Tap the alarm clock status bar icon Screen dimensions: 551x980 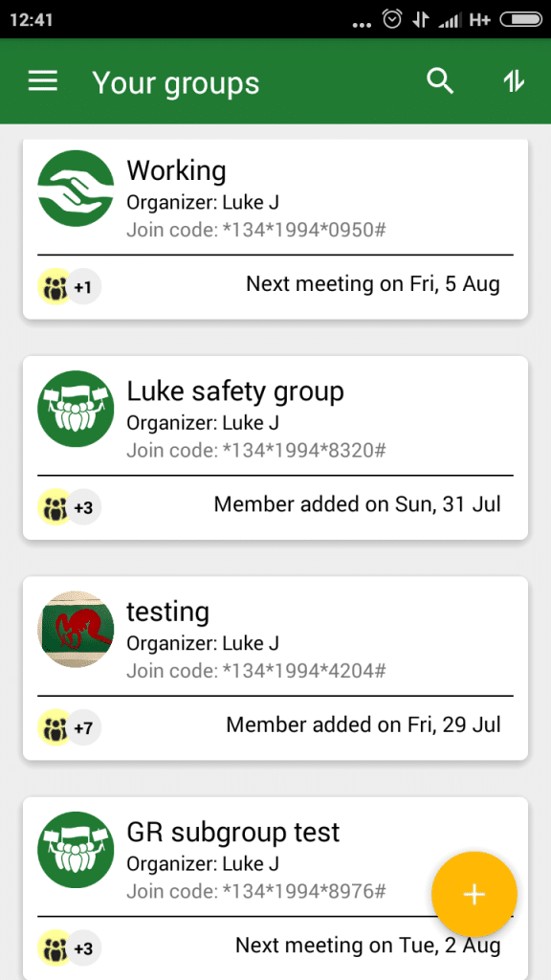pyautogui.click(x=392, y=19)
